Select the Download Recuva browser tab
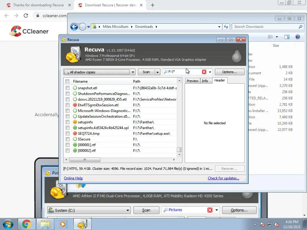The image size is (307, 230). [110, 5]
